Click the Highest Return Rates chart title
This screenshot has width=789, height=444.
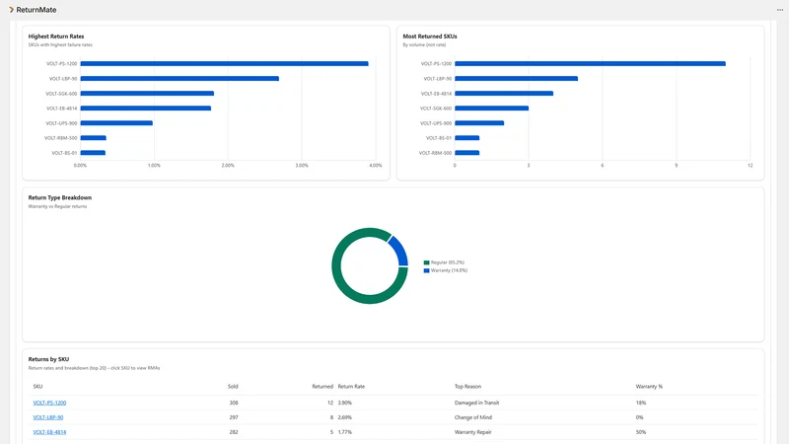coord(56,37)
